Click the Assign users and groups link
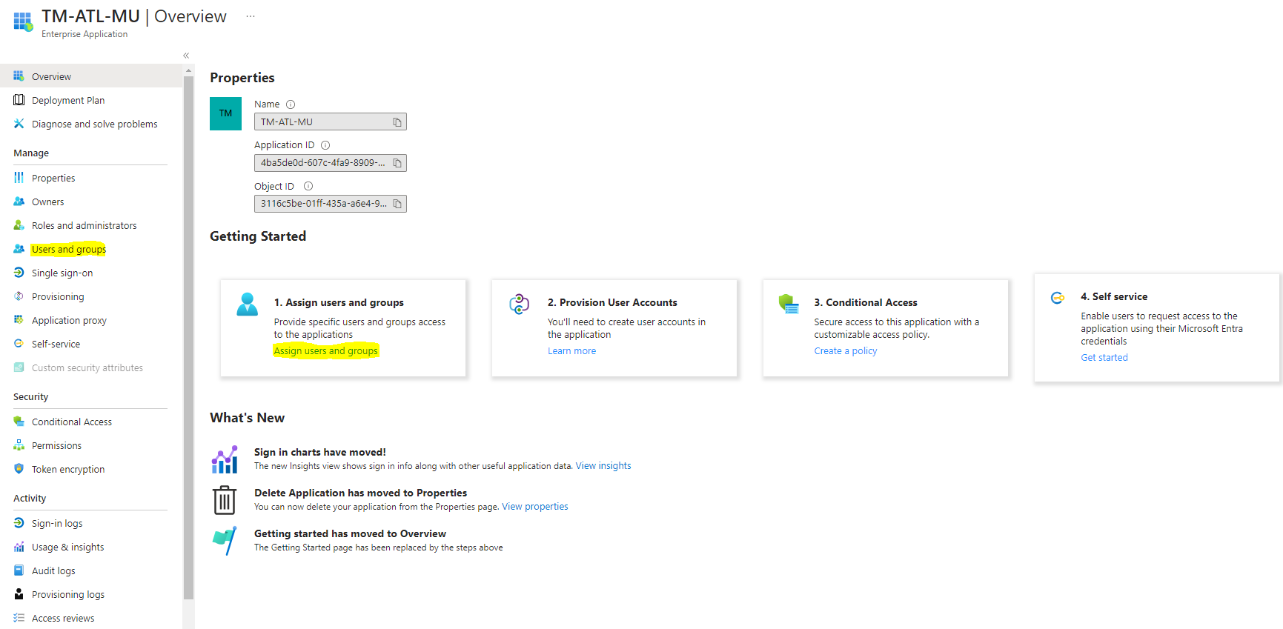The image size is (1283, 629). pos(325,351)
